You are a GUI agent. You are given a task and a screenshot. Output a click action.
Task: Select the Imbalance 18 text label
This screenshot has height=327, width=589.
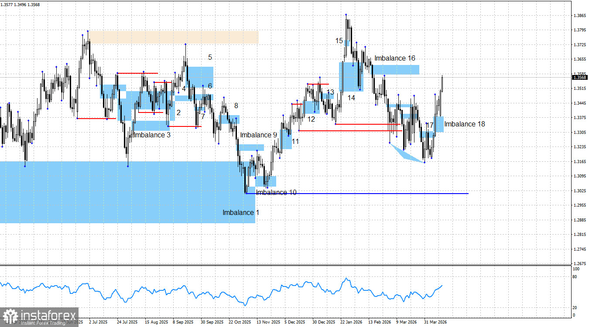click(464, 124)
